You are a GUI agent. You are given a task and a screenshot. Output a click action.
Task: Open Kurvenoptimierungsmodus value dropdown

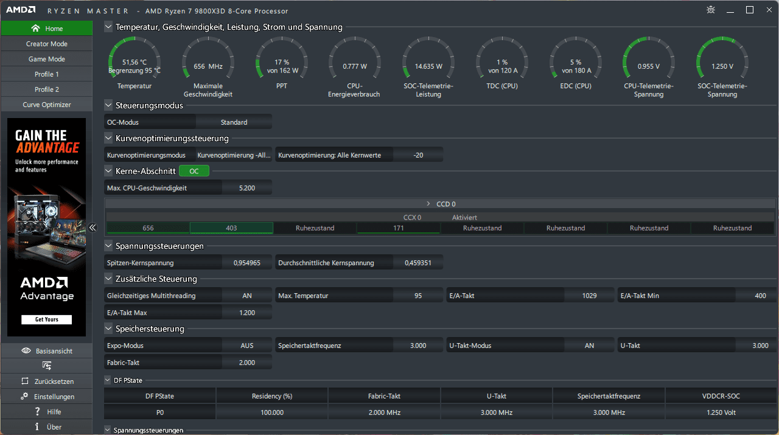pos(234,155)
